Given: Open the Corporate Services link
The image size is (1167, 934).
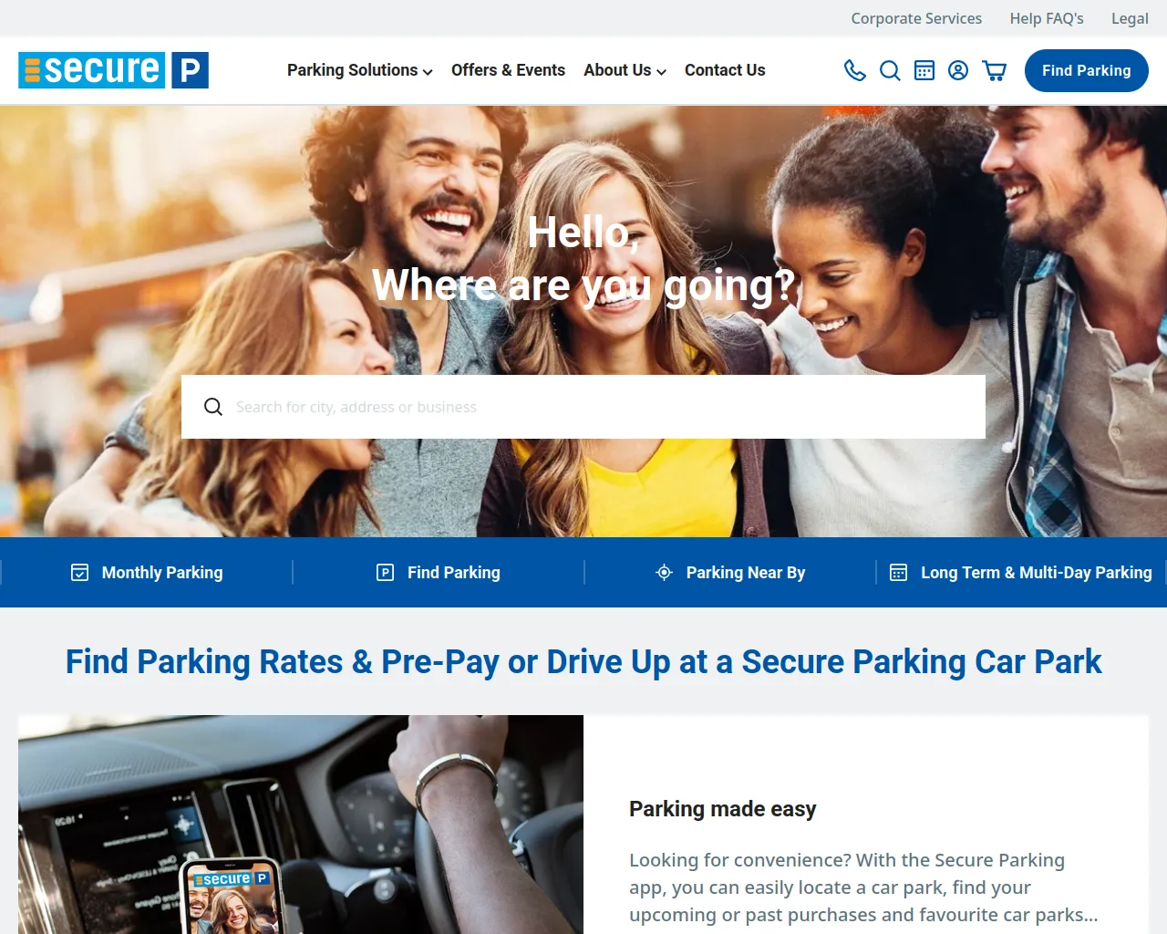Looking at the screenshot, I should coord(916,18).
